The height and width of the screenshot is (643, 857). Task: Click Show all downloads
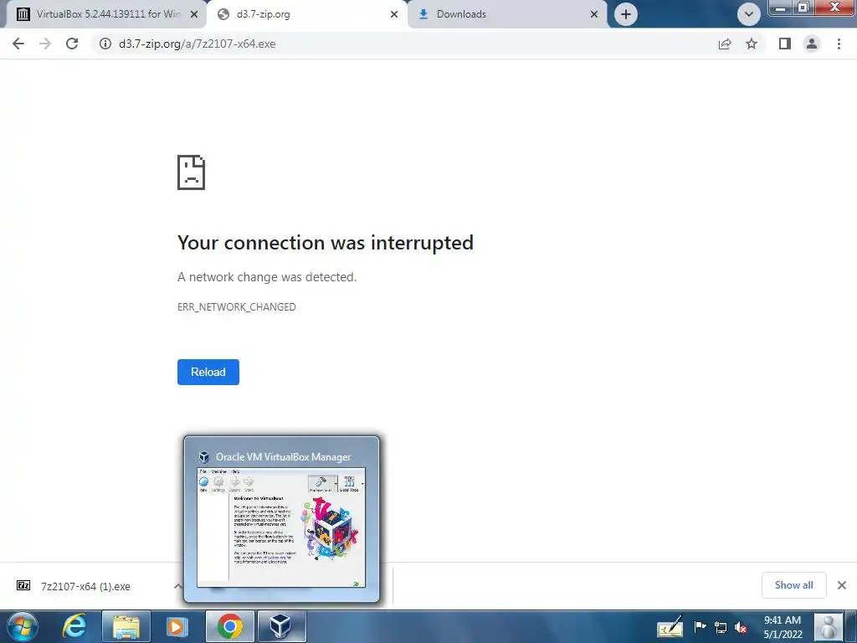click(x=793, y=585)
